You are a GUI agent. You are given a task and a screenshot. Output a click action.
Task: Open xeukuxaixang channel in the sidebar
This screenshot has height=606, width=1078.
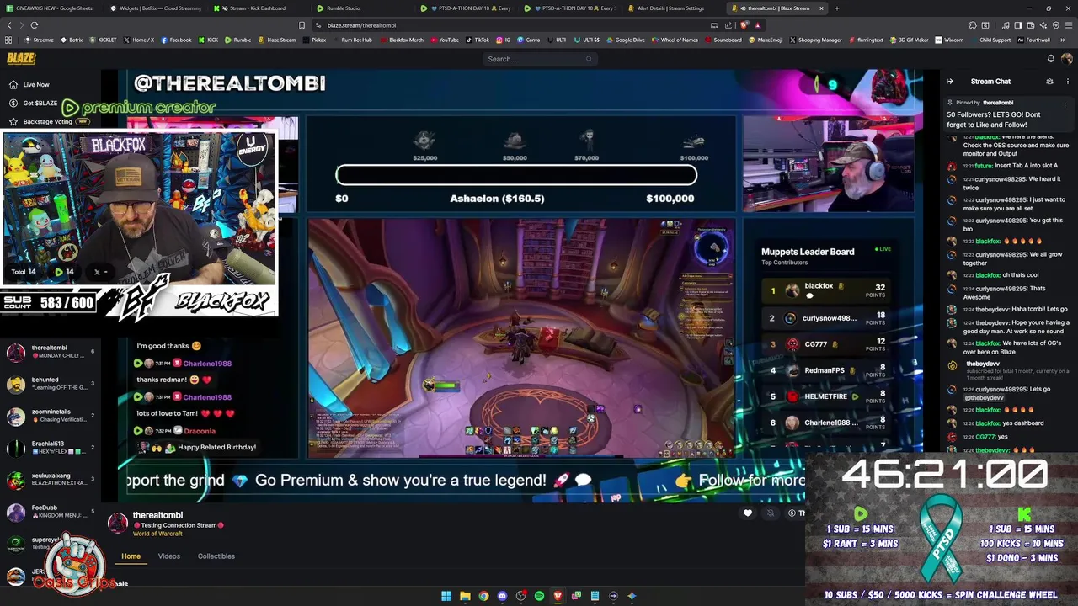coord(49,479)
